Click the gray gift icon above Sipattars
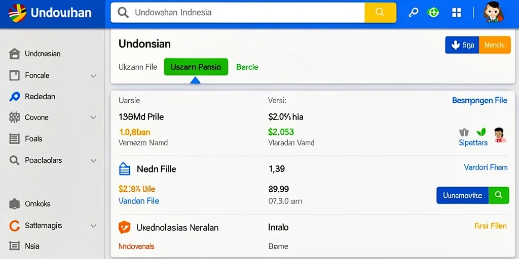This screenshot has width=519, height=259. pyautogui.click(x=464, y=133)
